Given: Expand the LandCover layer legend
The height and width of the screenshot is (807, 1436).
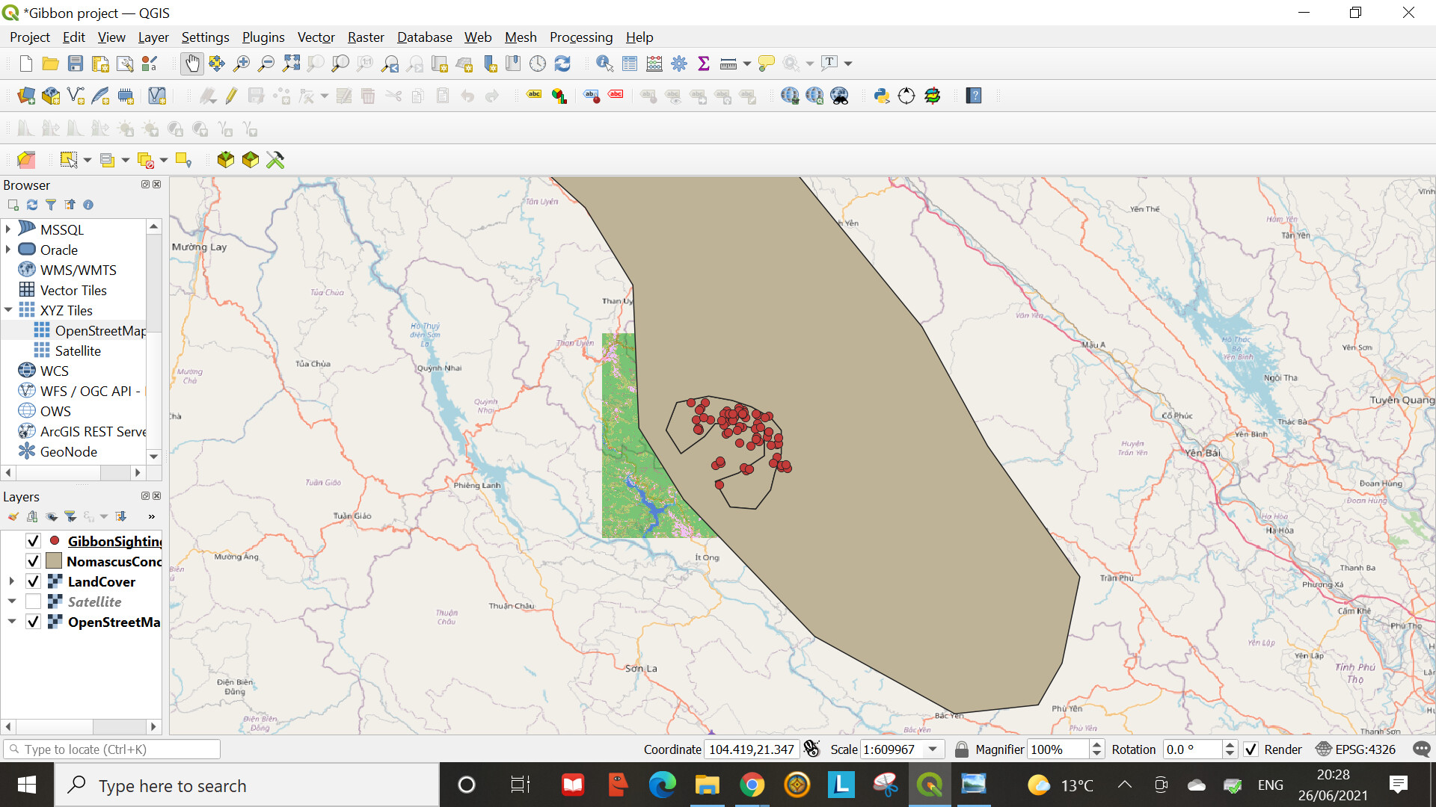Looking at the screenshot, I should pyautogui.click(x=11, y=581).
